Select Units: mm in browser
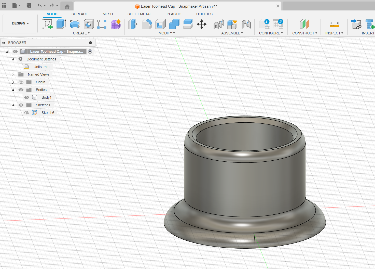375x269 pixels. [x=41, y=67]
